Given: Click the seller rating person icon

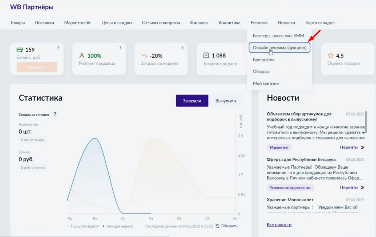Looking at the screenshot, I should click(x=82, y=56).
